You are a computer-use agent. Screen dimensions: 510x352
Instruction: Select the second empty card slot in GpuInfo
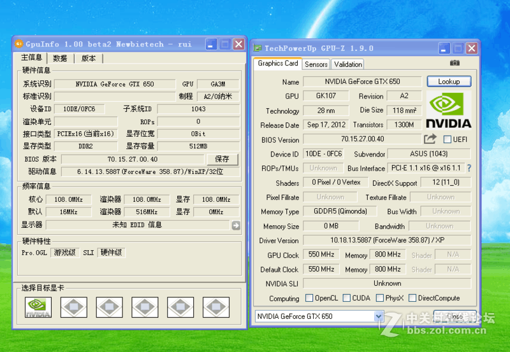(x=109, y=307)
